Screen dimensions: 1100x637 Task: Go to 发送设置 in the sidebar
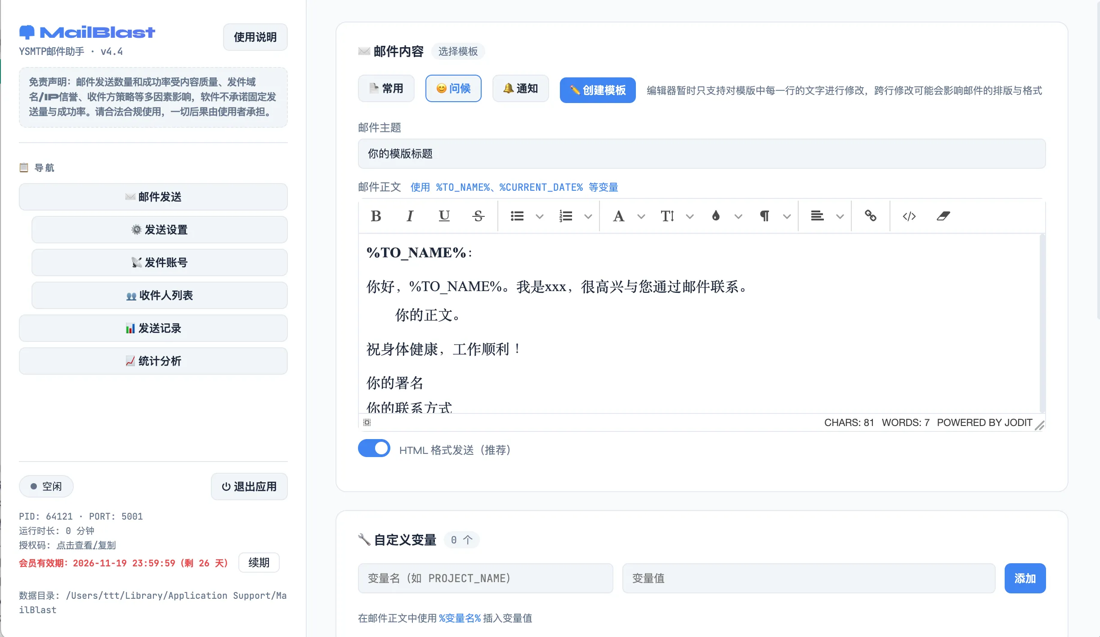tap(160, 230)
